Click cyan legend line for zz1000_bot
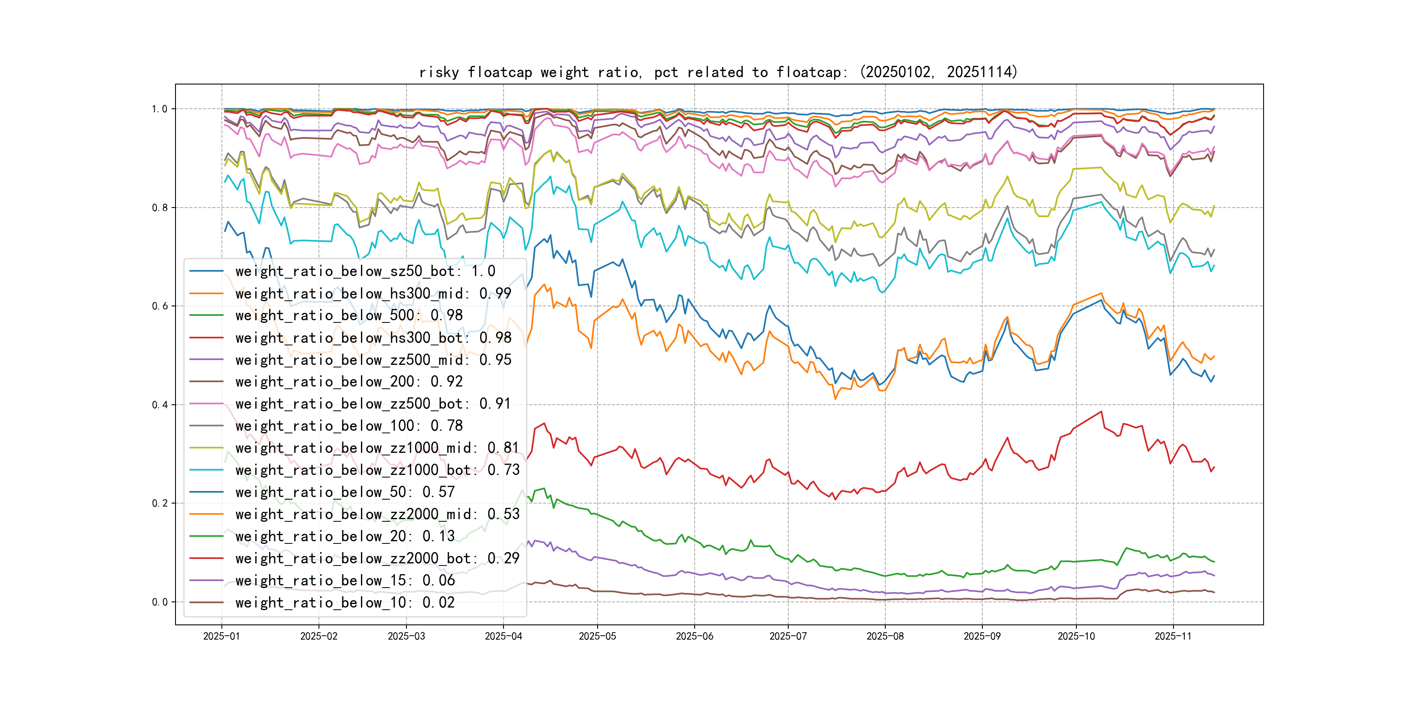The height and width of the screenshot is (702, 1404). (206, 470)
